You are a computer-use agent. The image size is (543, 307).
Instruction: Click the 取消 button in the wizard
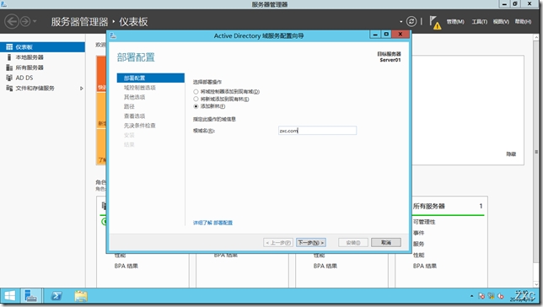(x=386, y=243)
